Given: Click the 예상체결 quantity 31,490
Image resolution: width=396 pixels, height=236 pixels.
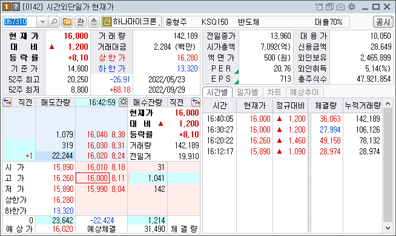Looking at the screenshot, I should click(x=154, y=229).
